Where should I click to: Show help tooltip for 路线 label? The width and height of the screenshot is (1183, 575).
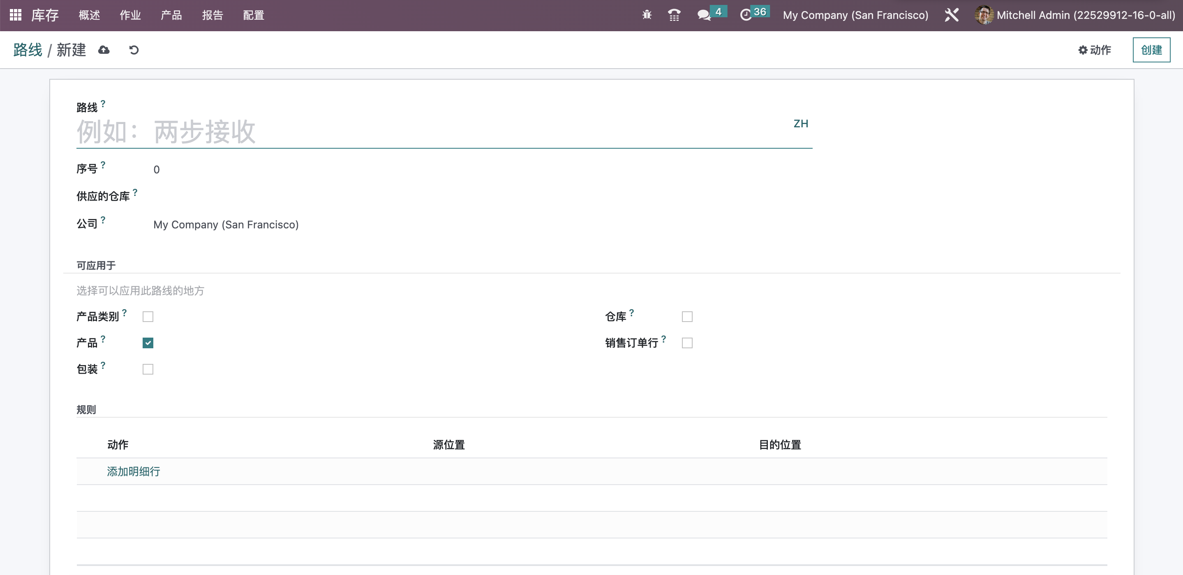(x=103, y=104)
